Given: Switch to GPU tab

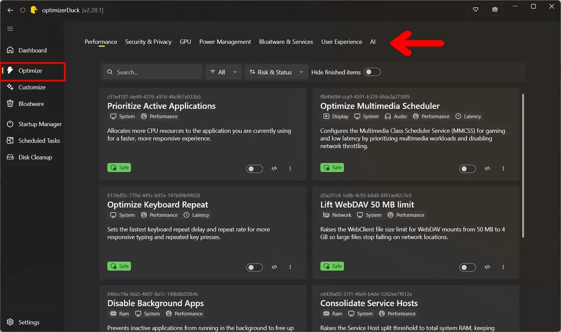Looking at the screenshot, I should [185, 42].
